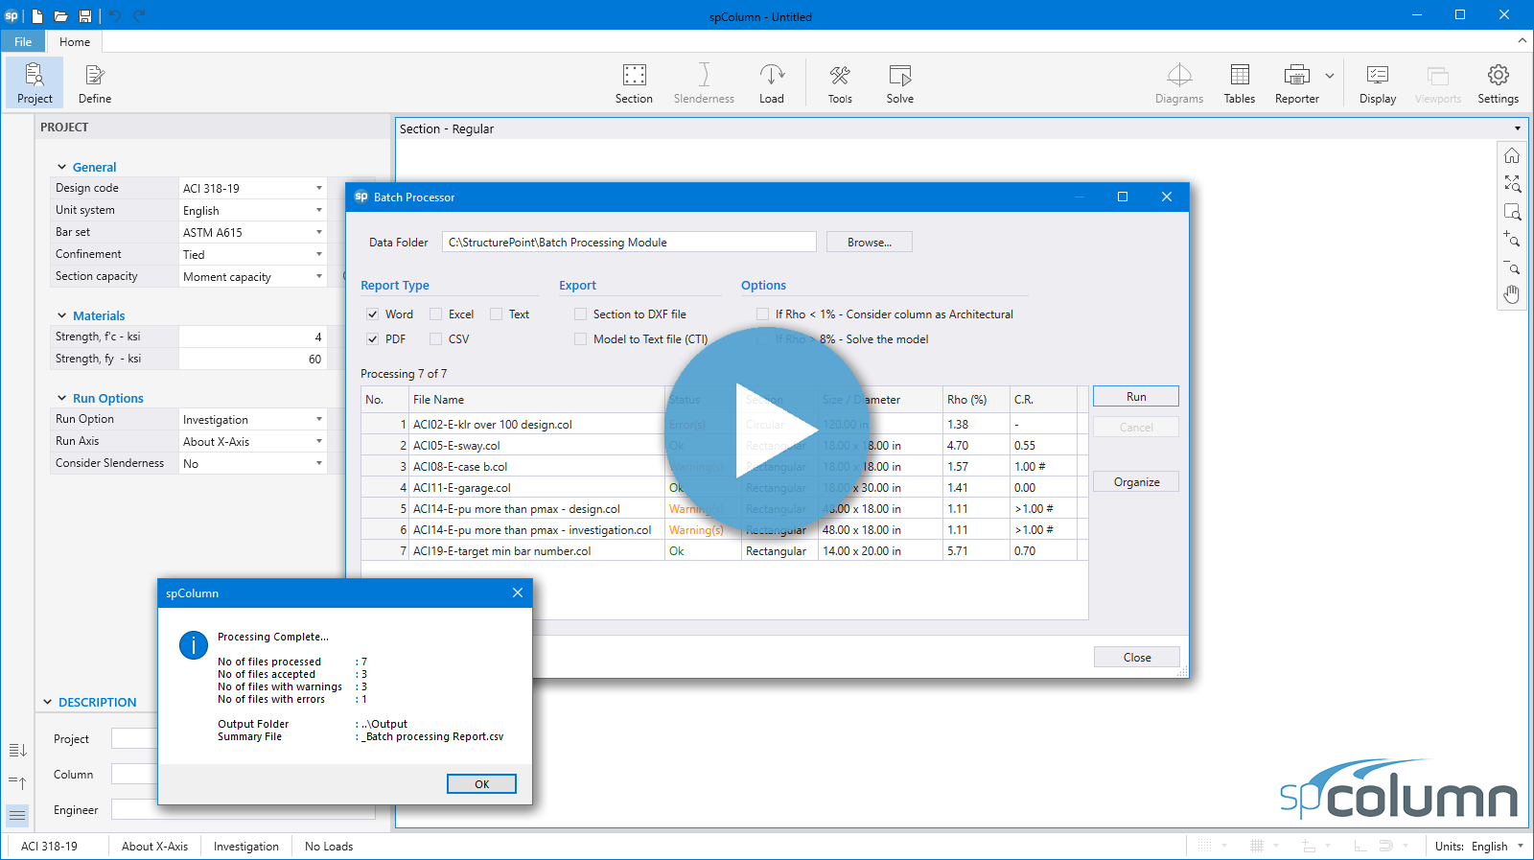Image resolution: width=1534 pixels, height=860 pixels.
Task: Select row ACI05-E-sway.col
Action: [x=724, y=446]
